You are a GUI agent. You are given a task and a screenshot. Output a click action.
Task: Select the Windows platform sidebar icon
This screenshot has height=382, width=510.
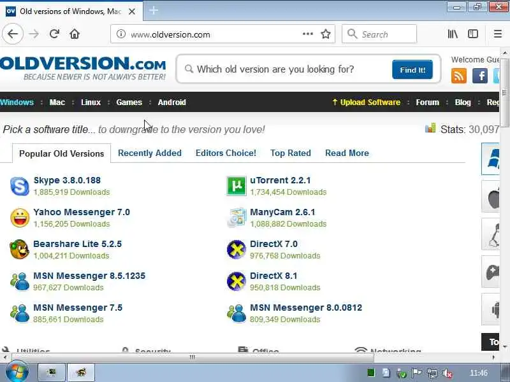[490, 159]
